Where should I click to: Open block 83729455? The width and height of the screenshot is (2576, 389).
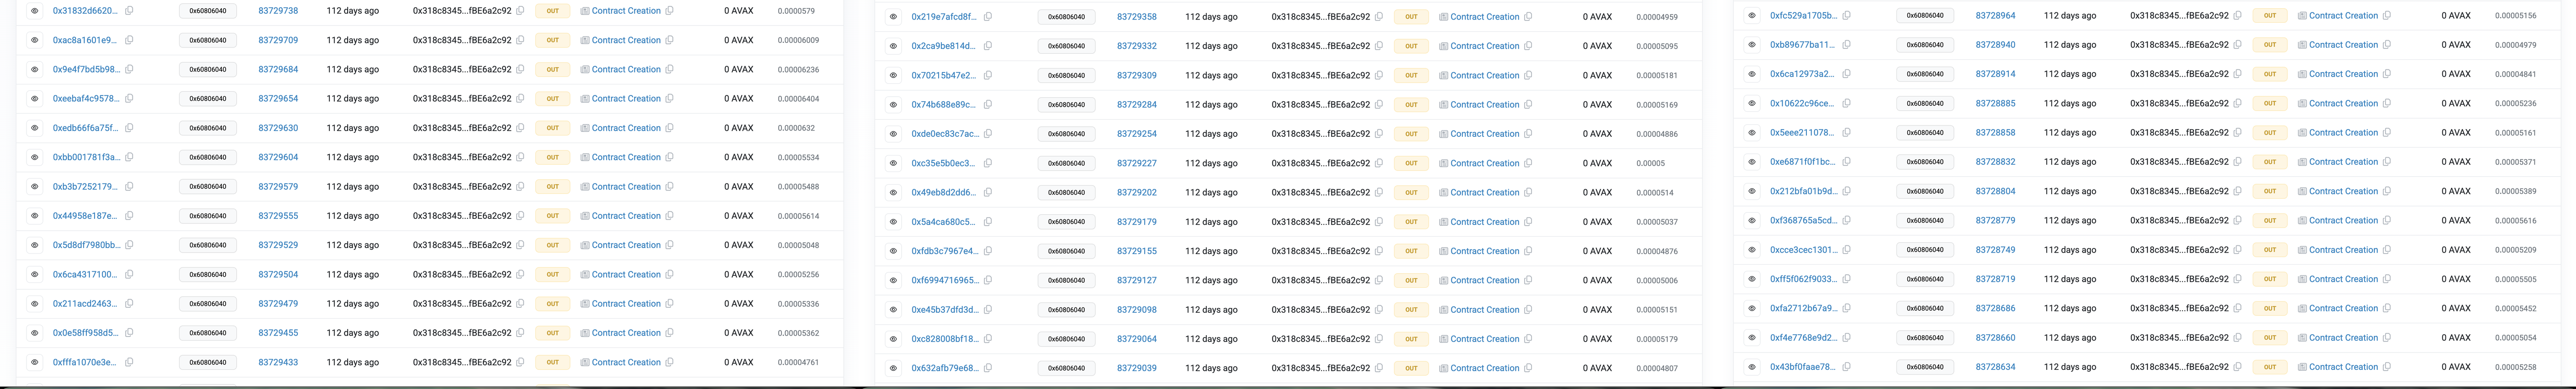pyautogui.click(x=278, y=333)
